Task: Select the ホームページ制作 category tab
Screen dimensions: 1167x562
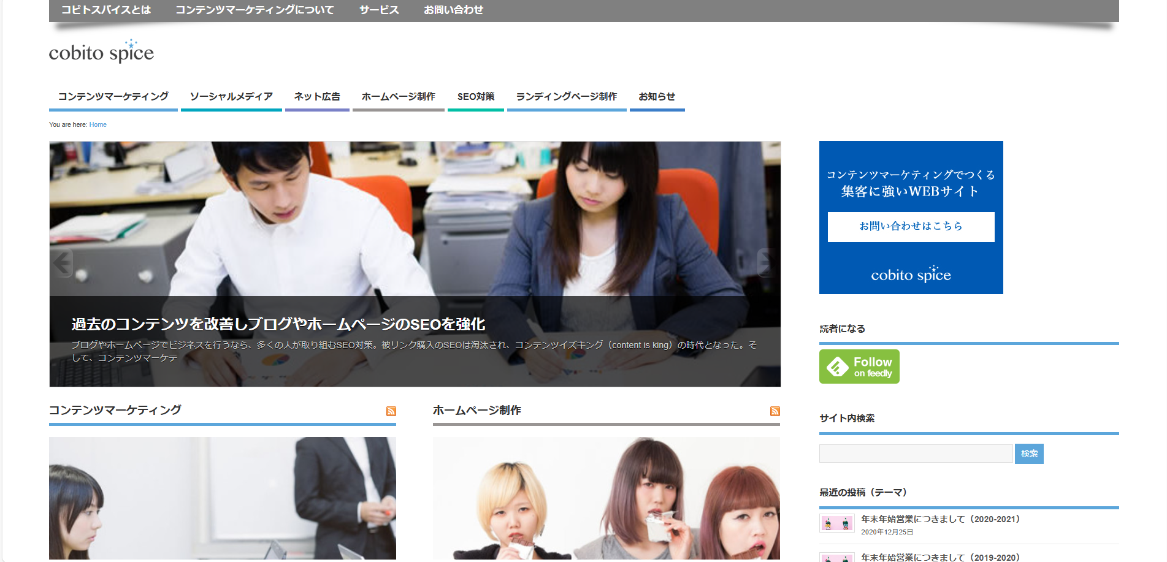Action: click(x=399, y=97)
